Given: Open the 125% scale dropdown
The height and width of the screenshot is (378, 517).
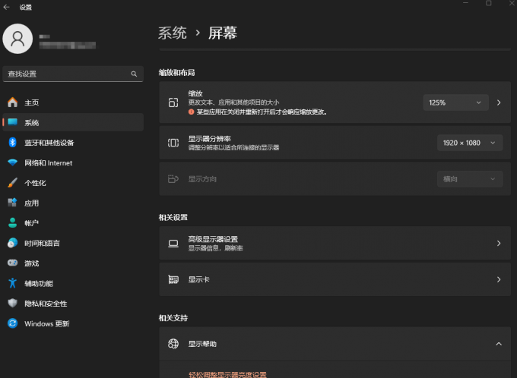Looking at the screenshot, I should [455, 102].
